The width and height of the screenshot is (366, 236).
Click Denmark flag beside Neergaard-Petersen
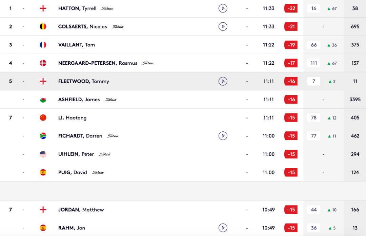(x=43, y=63)
